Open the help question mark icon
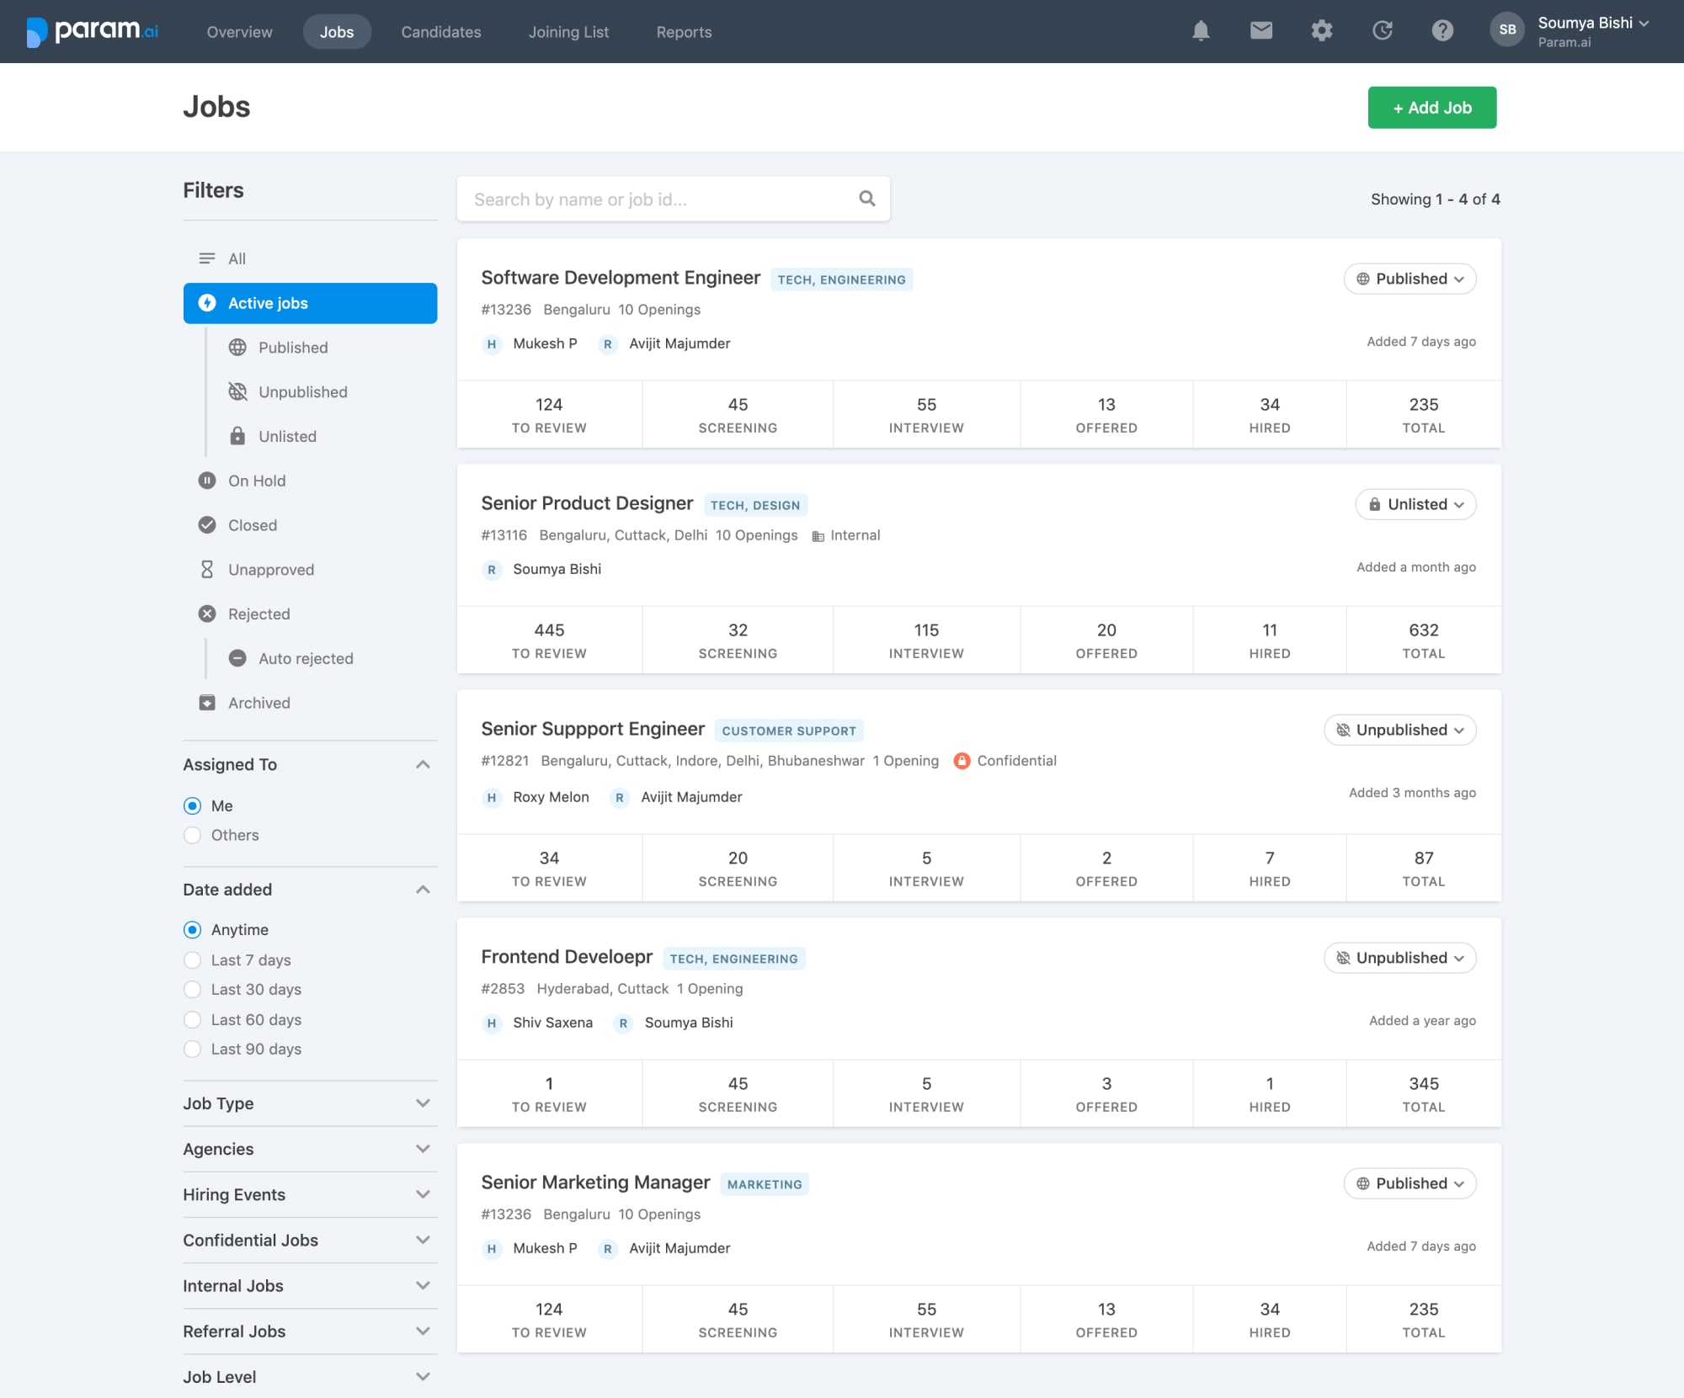Image resolution: width=1684 pixels, height=1398 pixels. tap(1442, 31)
